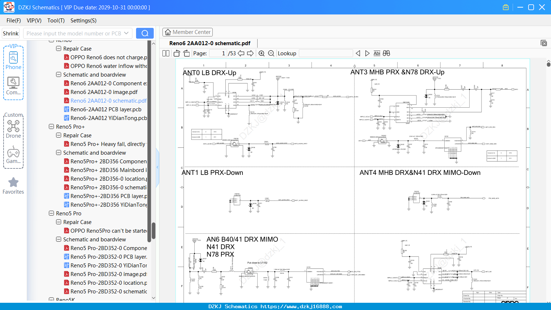Rotate page counterclockwise
This screenshot has width=551, height=310.
click(x=177, y=53)
